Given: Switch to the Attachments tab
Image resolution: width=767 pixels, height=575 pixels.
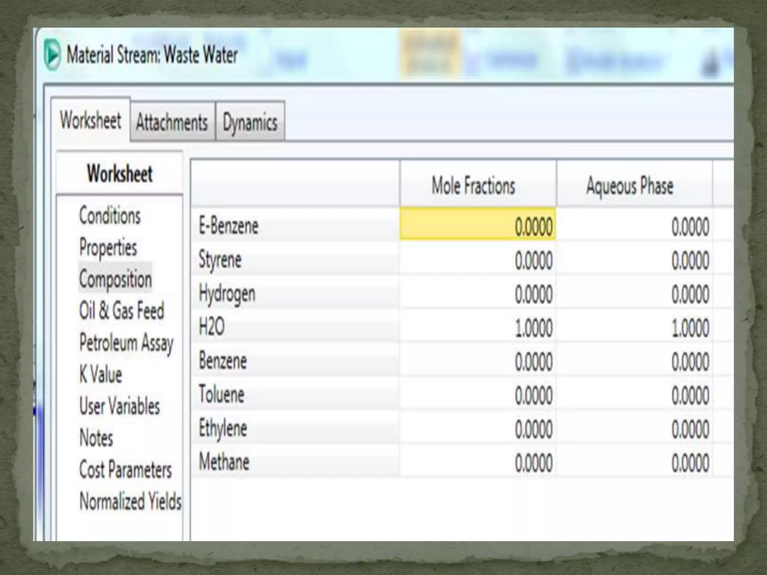Looking at the screenshot, I should pos(172,122).
